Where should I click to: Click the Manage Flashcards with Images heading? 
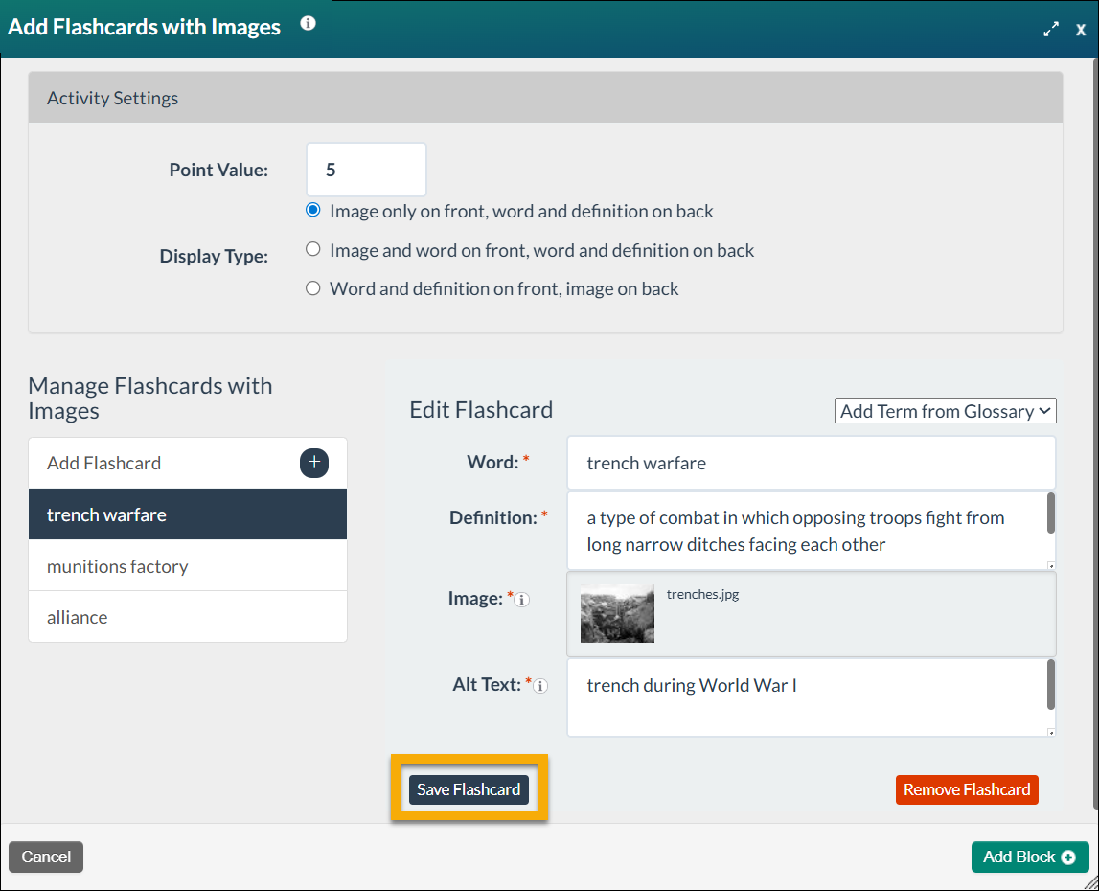pyautogui.click(x=150, y=398)
